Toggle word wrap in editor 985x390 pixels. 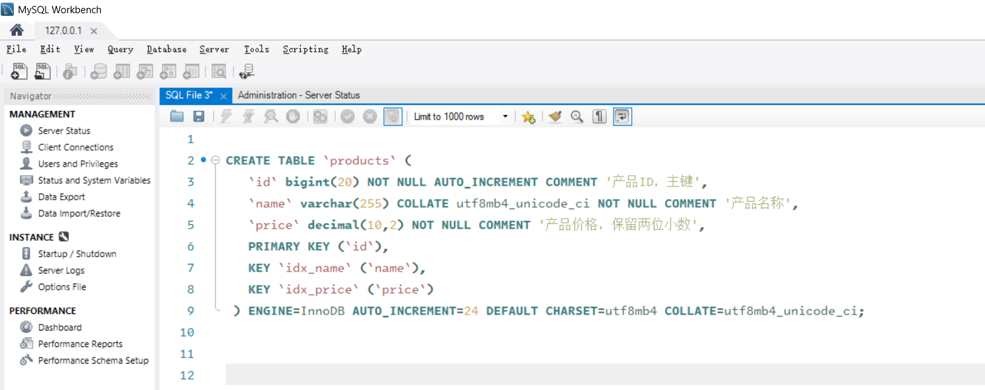click(x=621, y=116)
